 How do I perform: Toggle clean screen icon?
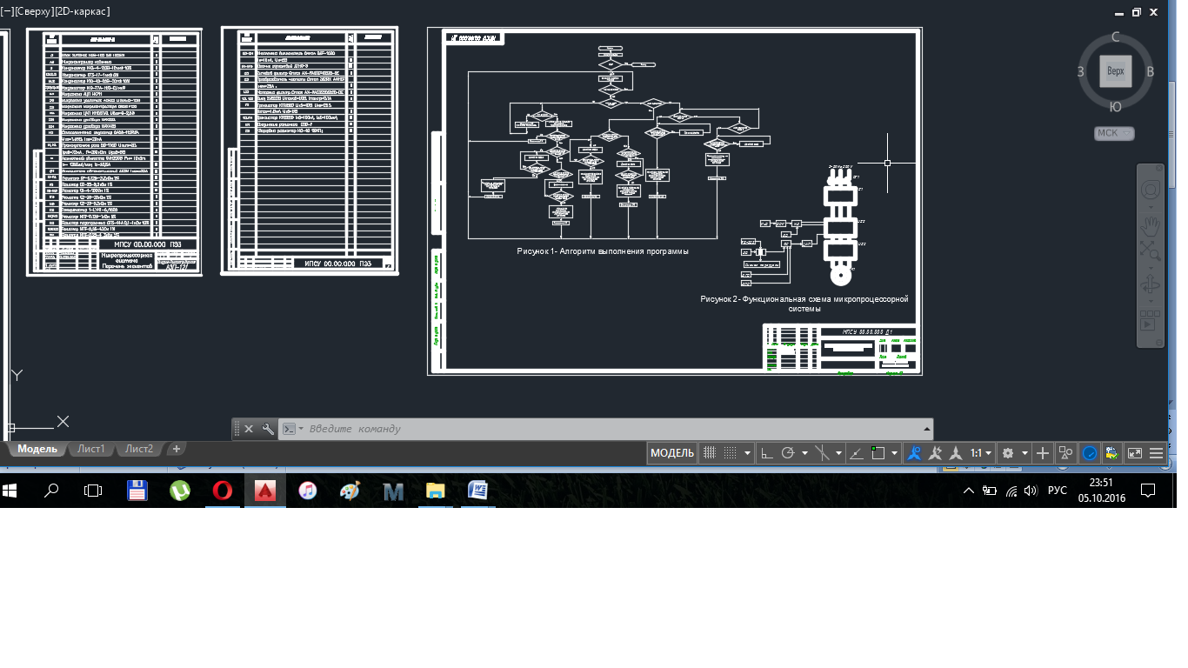(x=1134, y=453)
